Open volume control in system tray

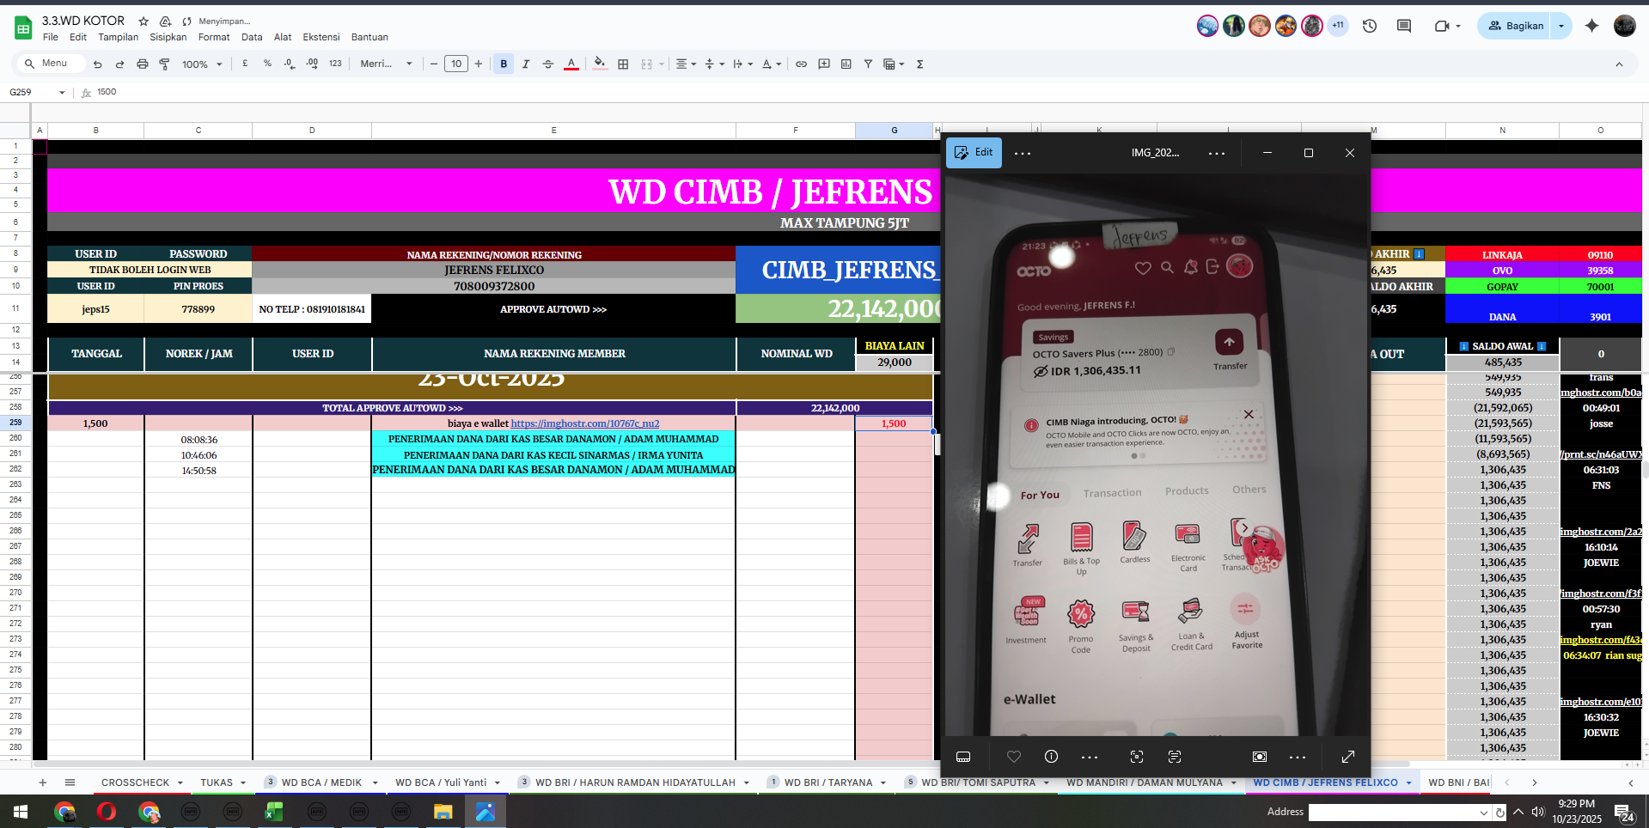click(x=1538, y=812)
